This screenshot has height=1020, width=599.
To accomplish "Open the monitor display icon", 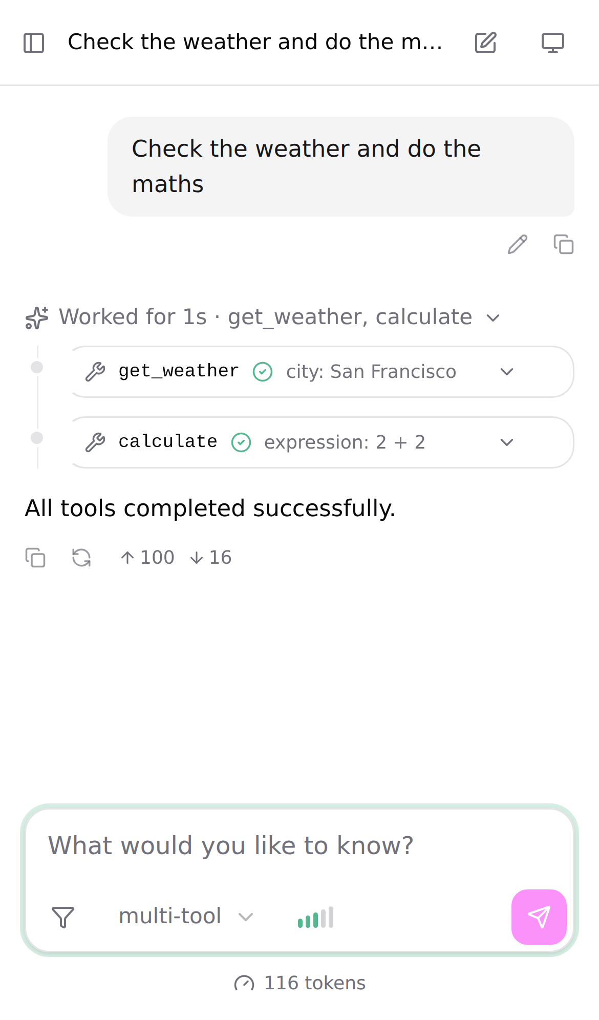I will pos(553,42).
